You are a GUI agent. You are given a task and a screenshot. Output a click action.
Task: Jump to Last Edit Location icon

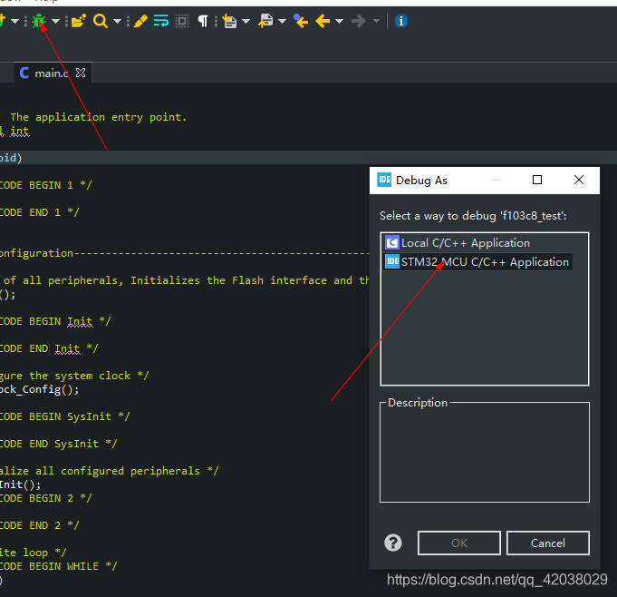[301, 21]
